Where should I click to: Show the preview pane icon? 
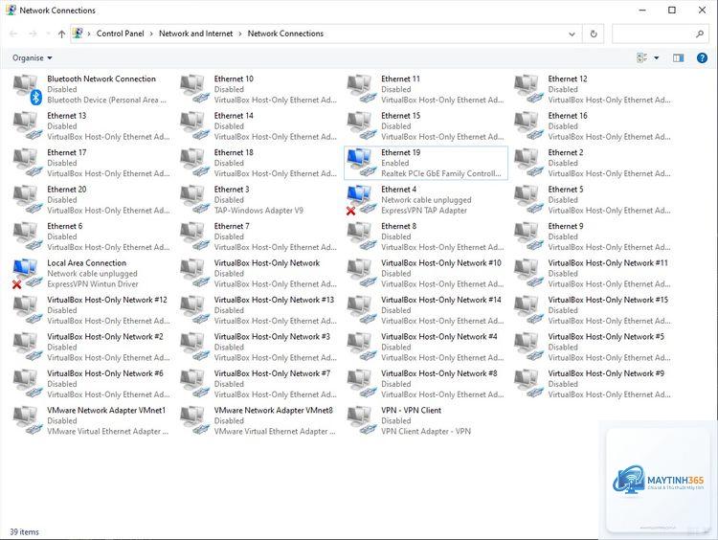(678, 57)
